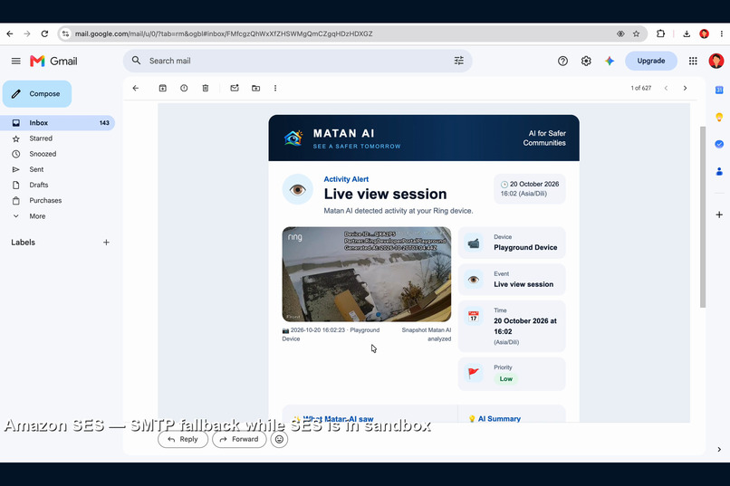The width and height of the screenshot is (730, 486).
Task: Mark this email as unread
Action: (235, 88)
